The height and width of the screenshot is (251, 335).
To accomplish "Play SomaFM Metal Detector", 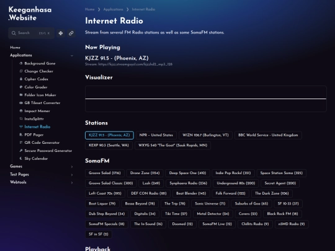I will 213,214.
